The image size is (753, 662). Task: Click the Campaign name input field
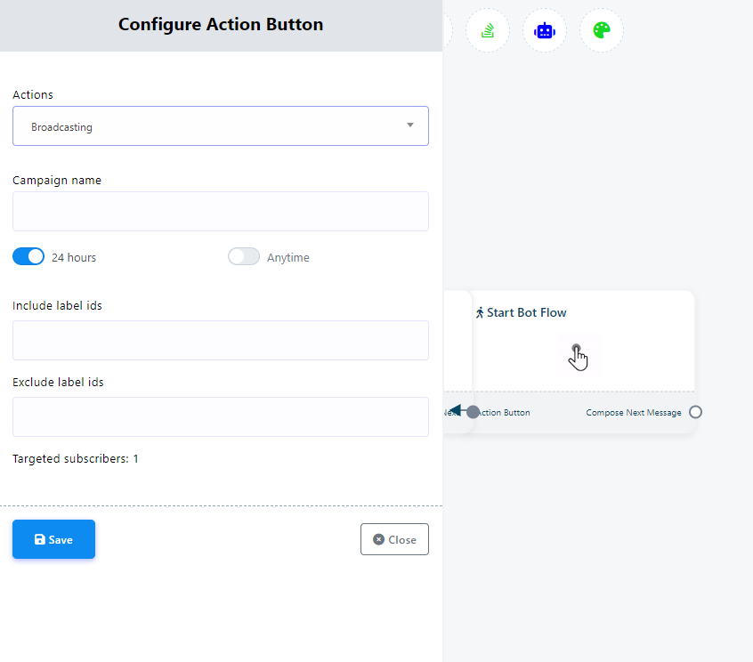pyautogui.click(x=221, y=211)
